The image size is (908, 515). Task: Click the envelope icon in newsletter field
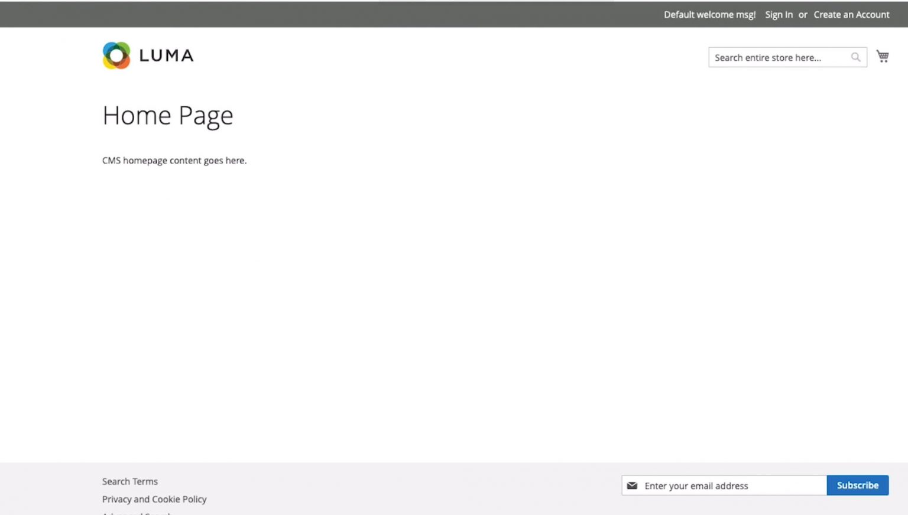pos(632,485)
